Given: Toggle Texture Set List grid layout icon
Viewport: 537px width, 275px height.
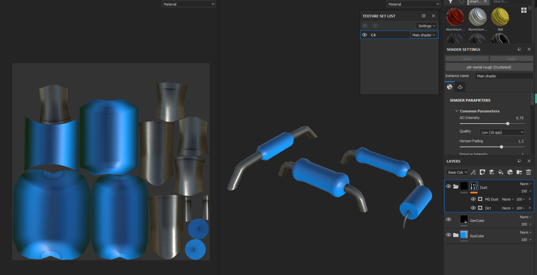Looking at the screenshot, I should (x=424, y=16).
